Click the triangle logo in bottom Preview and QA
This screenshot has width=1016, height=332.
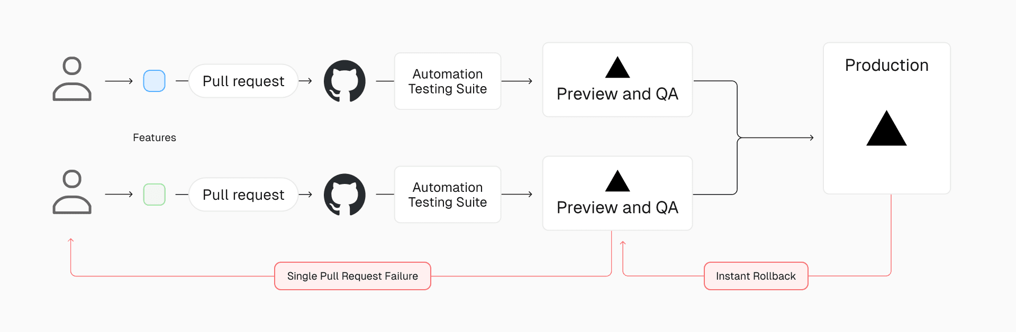tap(618, 181)
